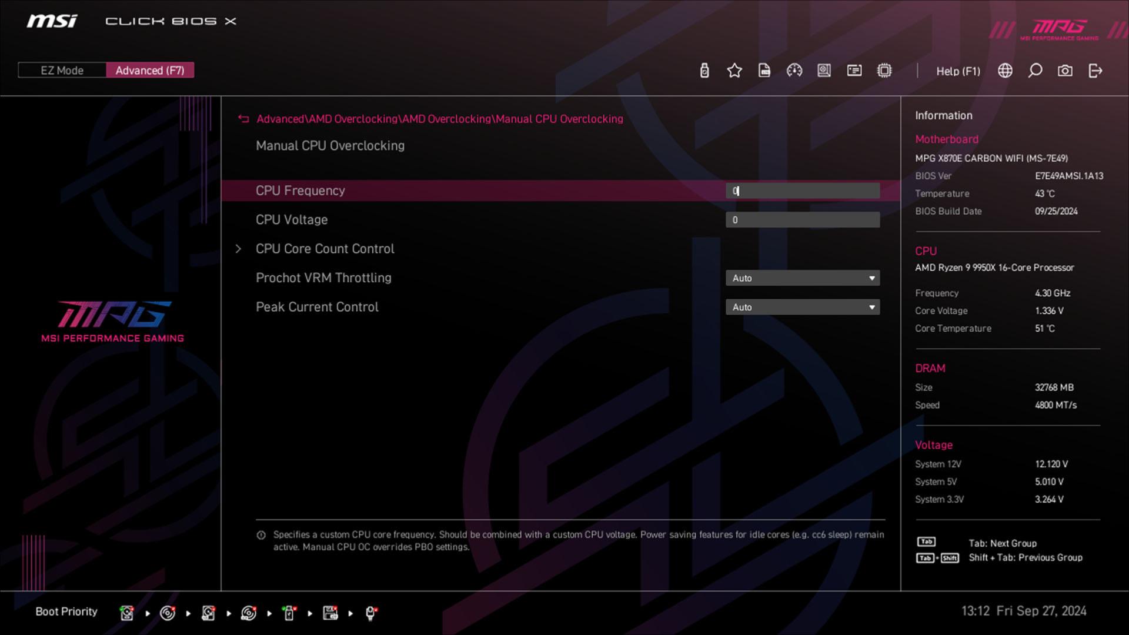Open Favorites via the star icon
1129x635 pixels.
[734, 71]
